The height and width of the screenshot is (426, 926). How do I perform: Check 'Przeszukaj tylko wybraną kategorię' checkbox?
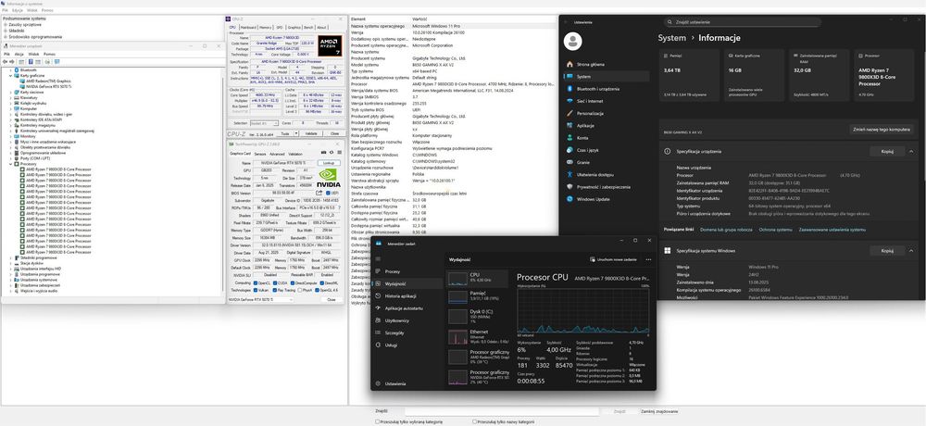coord(378,422)
